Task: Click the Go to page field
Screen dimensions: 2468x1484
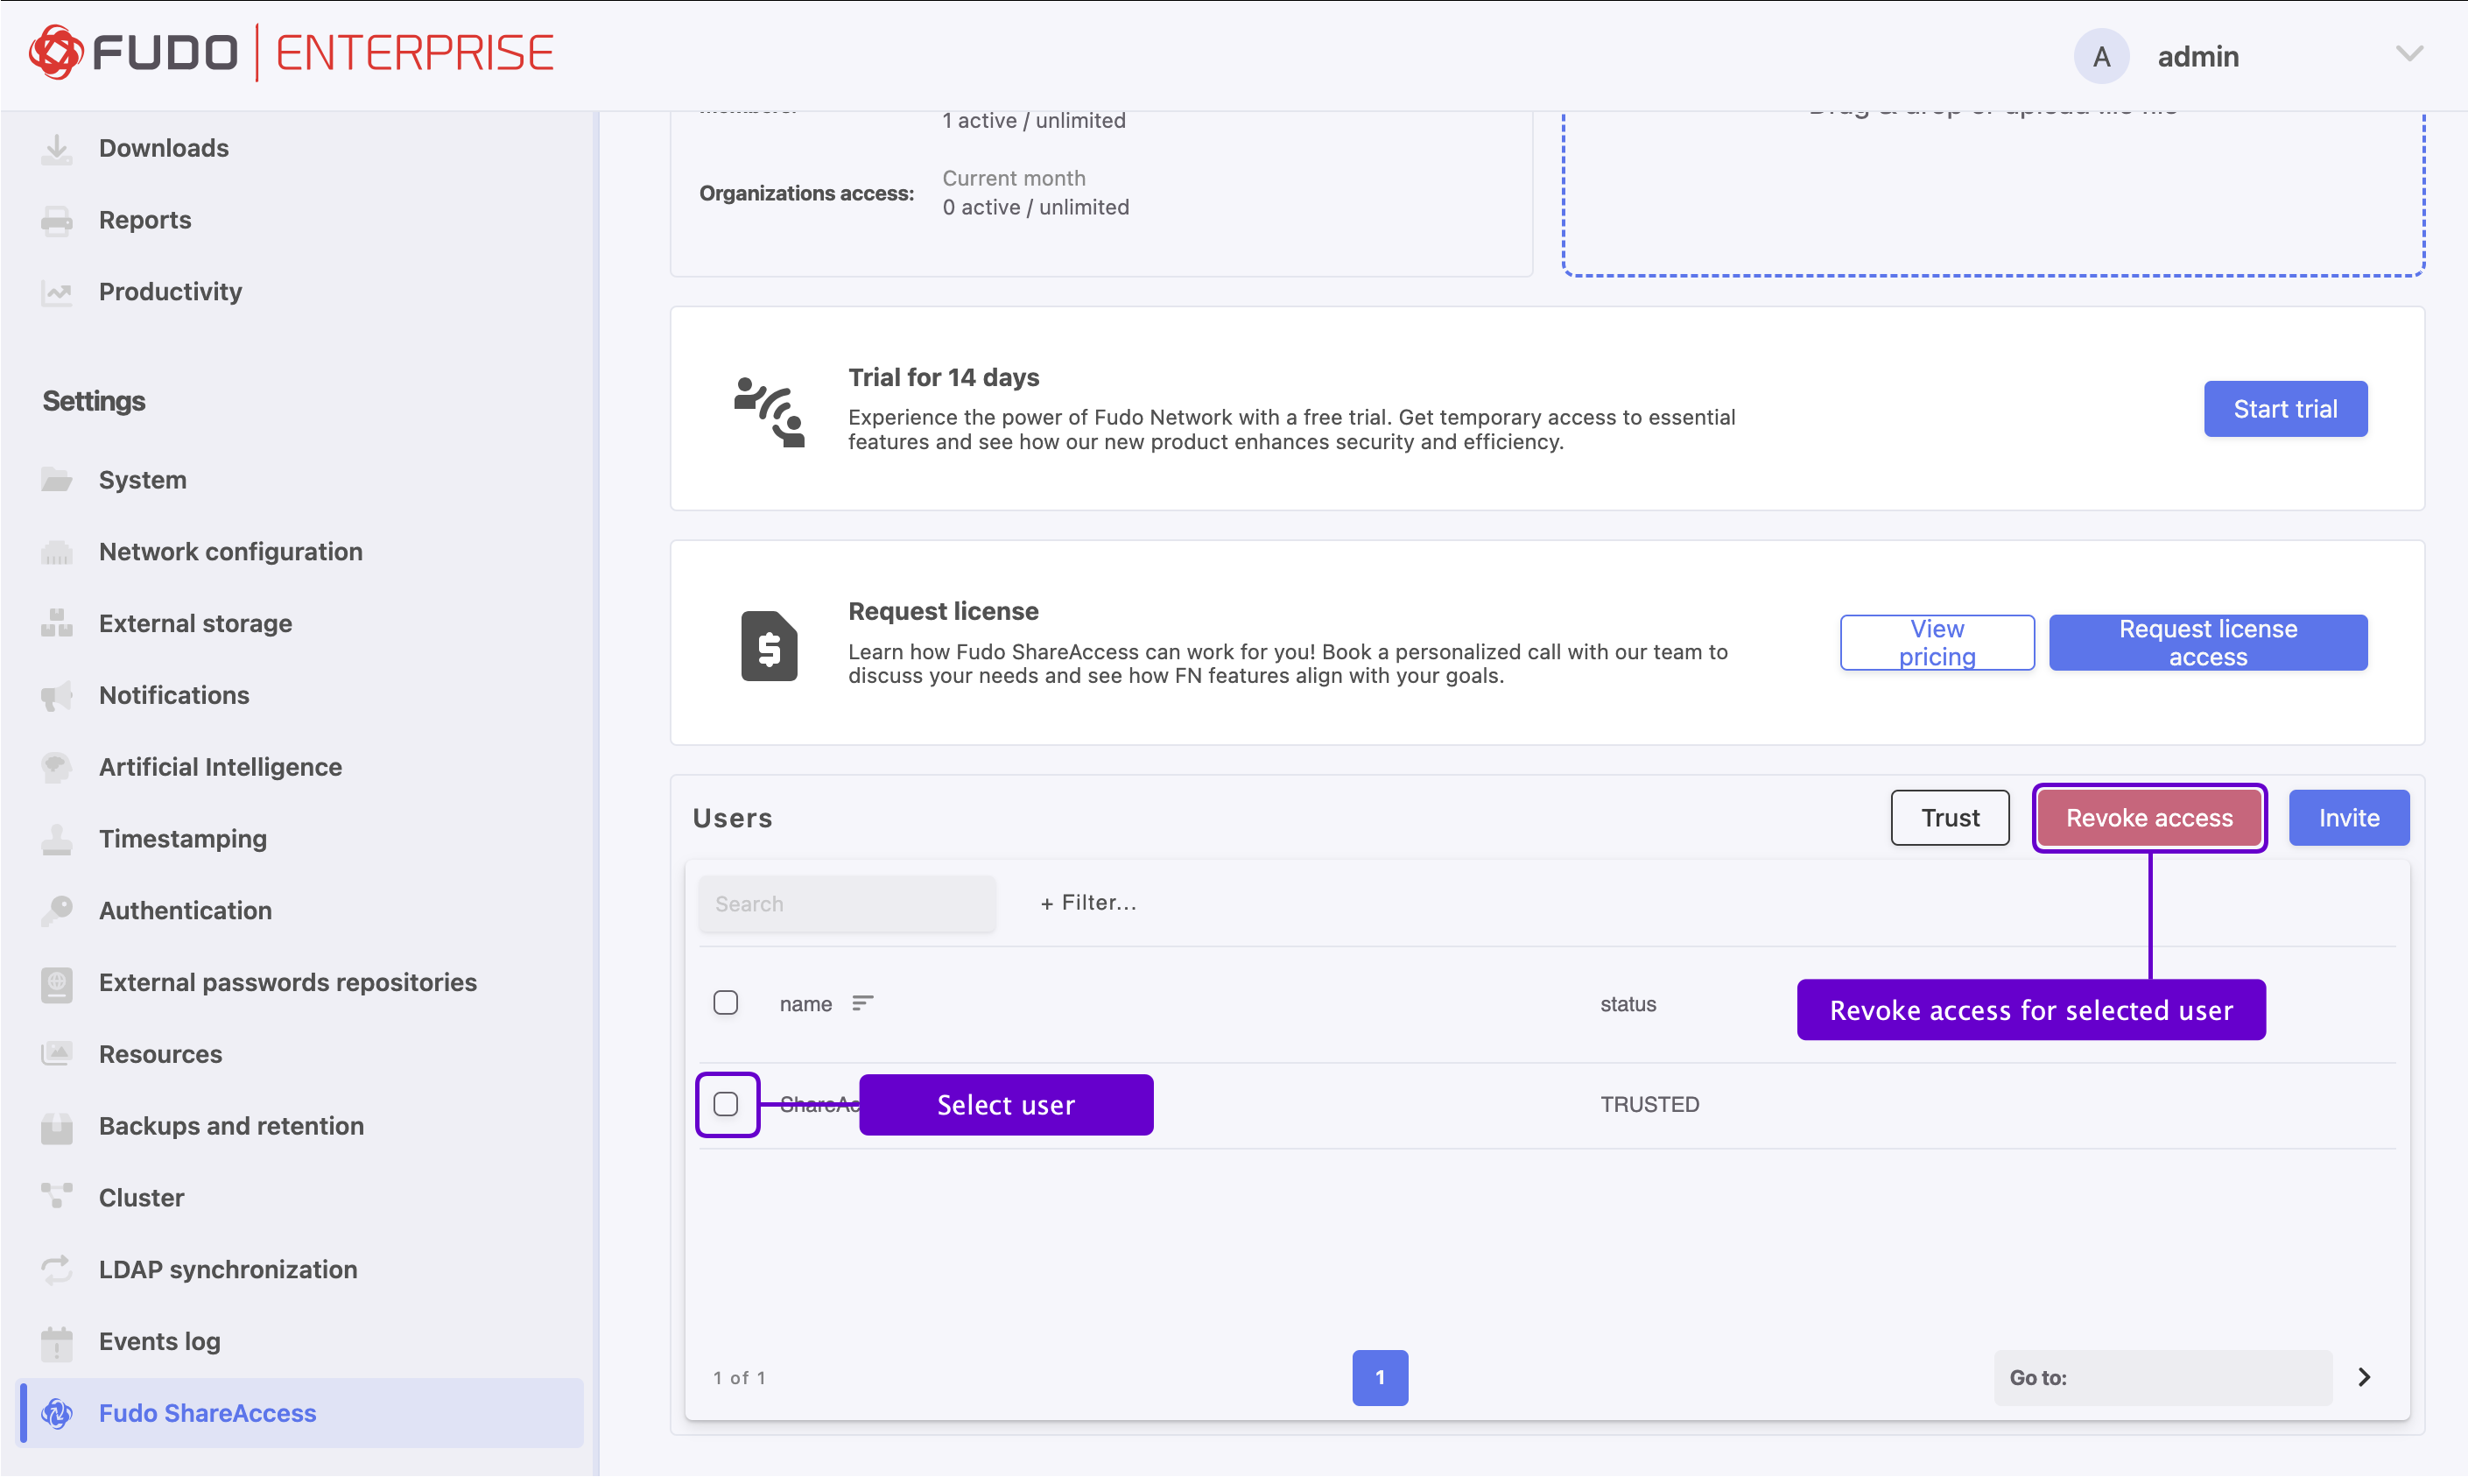Action: coord(2163,1378)
